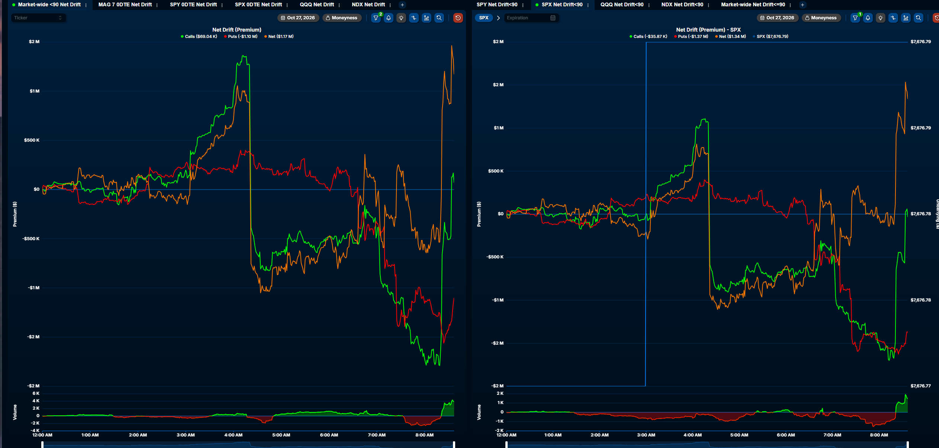Switch to the QQQ Net Drift tab
This screenshot has width=939, height=448.
(x=317, y=4)
